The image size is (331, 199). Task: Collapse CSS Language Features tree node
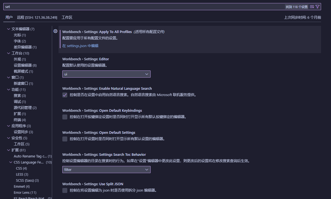(11, 162)
